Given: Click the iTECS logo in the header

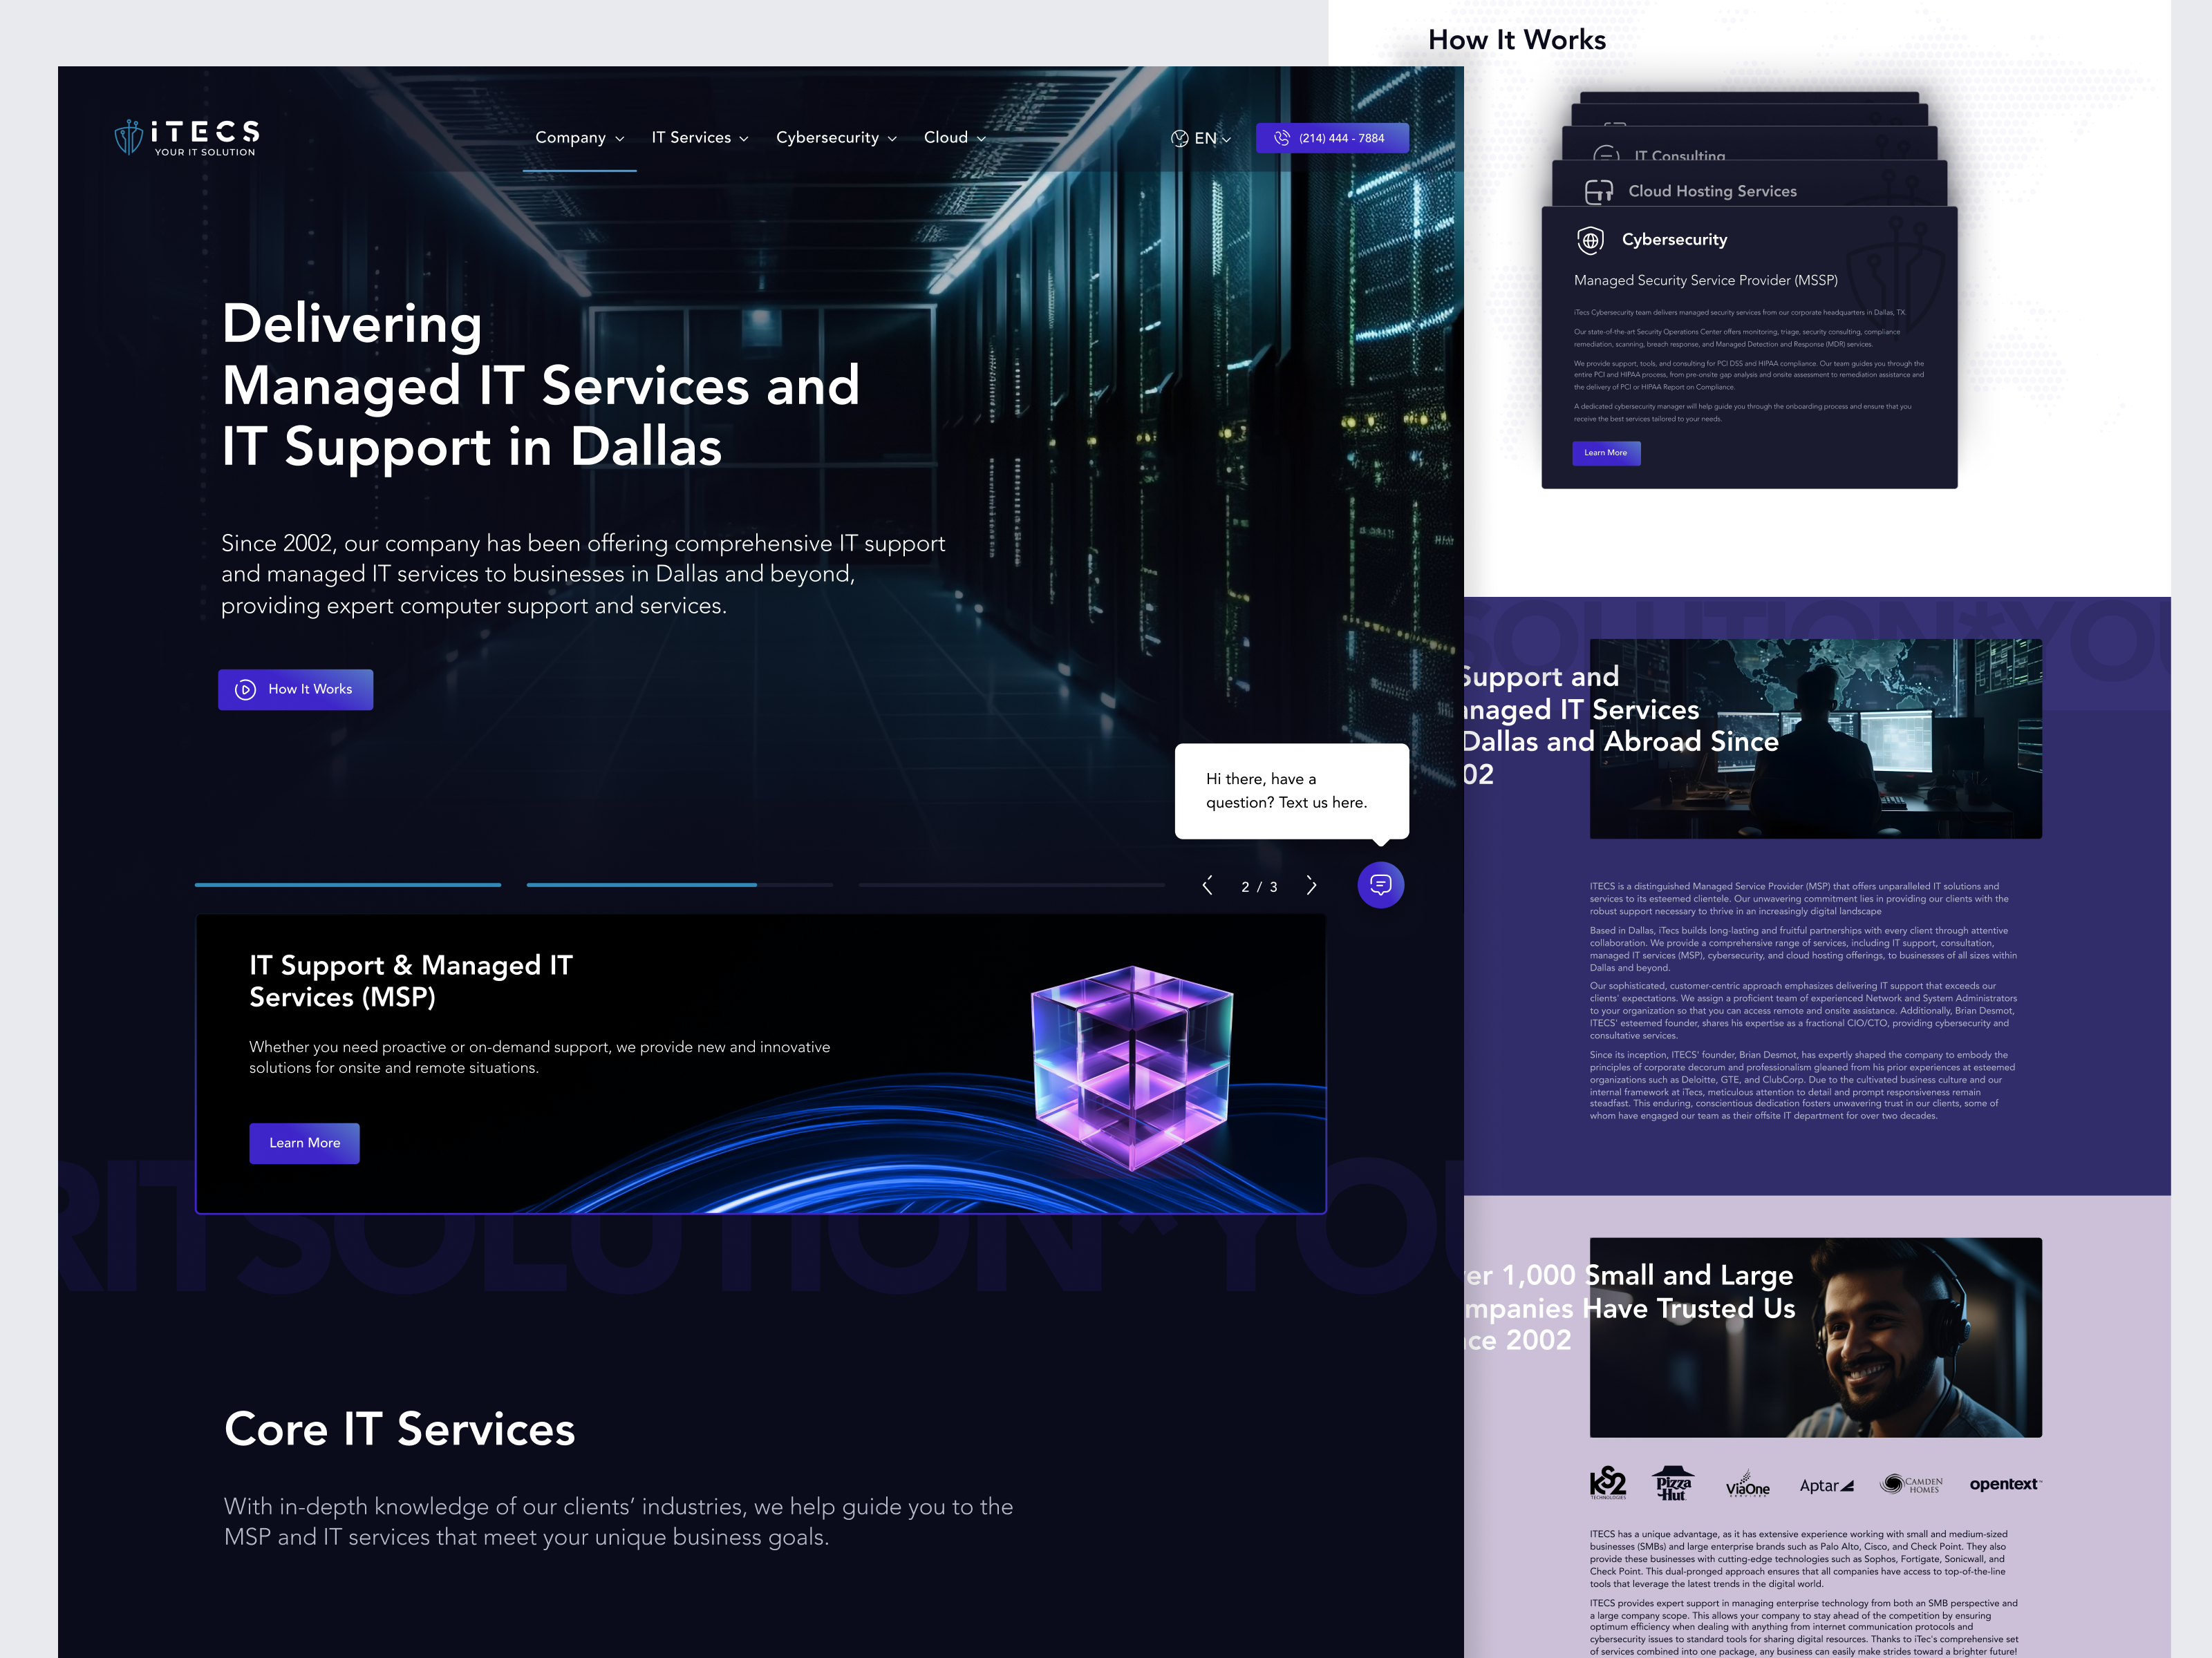Looking at the screenshot, I should (186, 138).
